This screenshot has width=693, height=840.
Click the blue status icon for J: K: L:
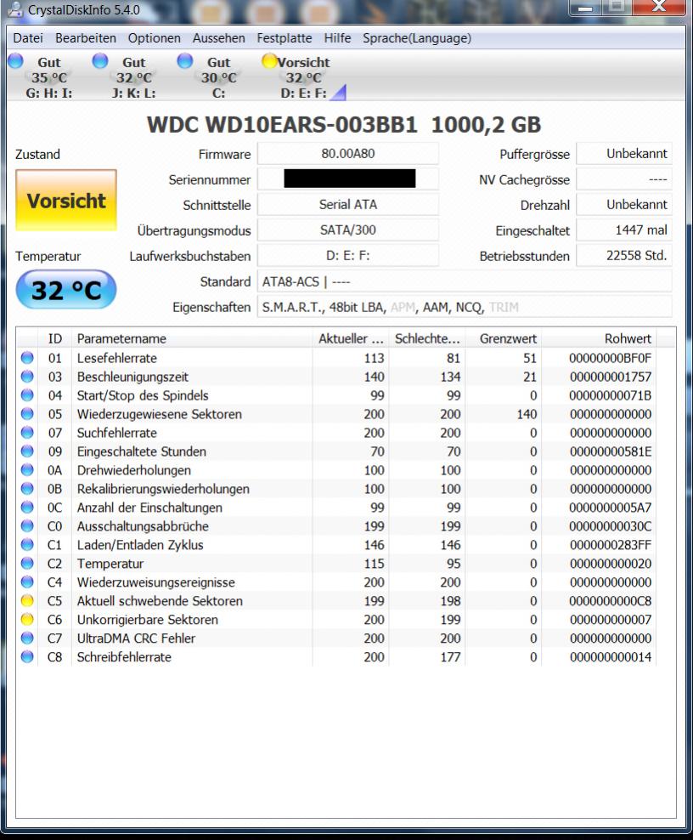(x=100, y=61)
